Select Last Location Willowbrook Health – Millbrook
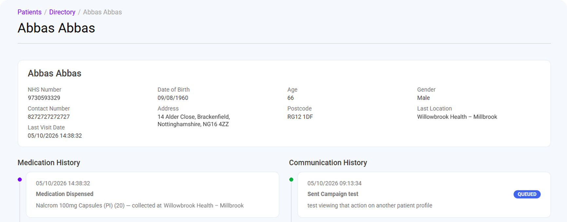The height and width of the screenshot is (222, 567). click(x=457, y=117)
